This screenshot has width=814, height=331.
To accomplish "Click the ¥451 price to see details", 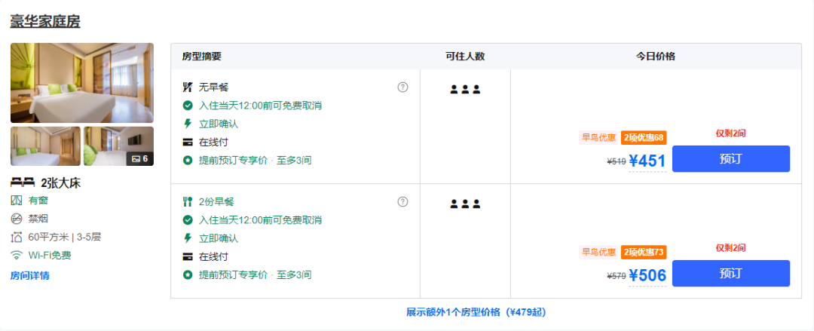I will [647, 161].
